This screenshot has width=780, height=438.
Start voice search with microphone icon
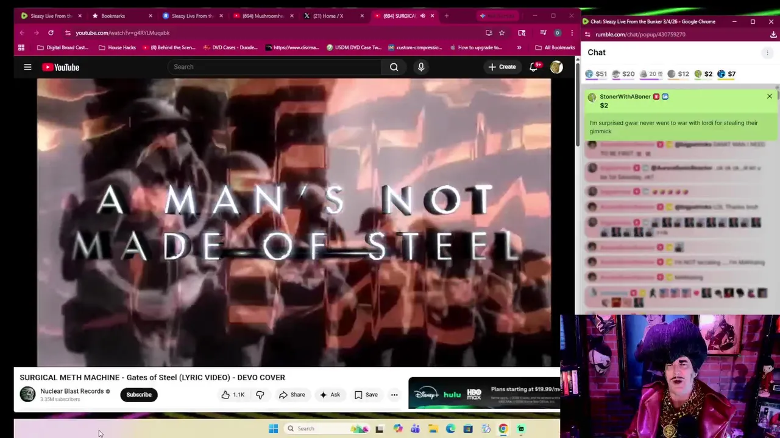click(x=421, y=67)
